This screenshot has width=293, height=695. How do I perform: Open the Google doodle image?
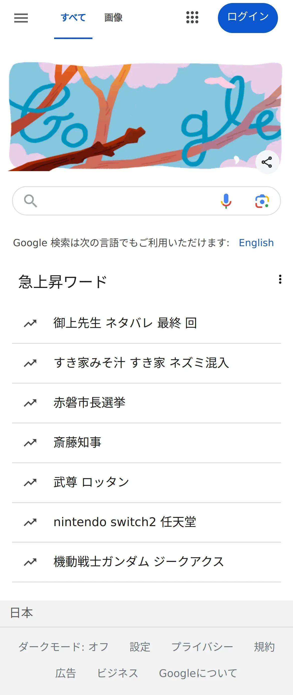[x=145, y=117]
